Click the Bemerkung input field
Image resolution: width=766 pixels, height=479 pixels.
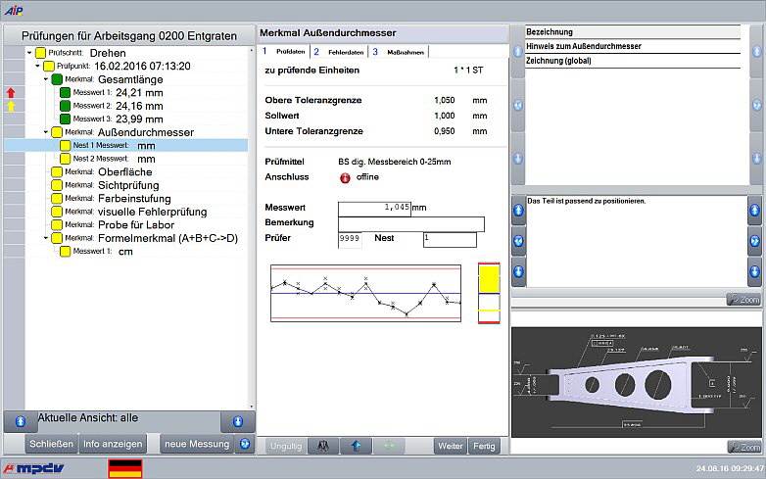411,224
